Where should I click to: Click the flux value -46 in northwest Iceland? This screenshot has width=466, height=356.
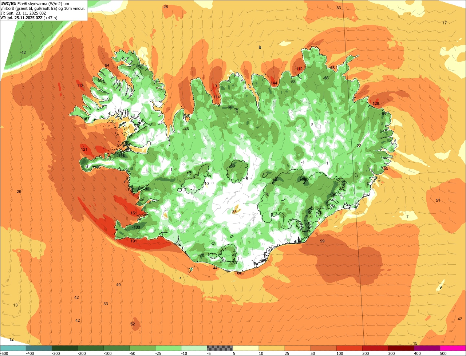pos(186,129)
